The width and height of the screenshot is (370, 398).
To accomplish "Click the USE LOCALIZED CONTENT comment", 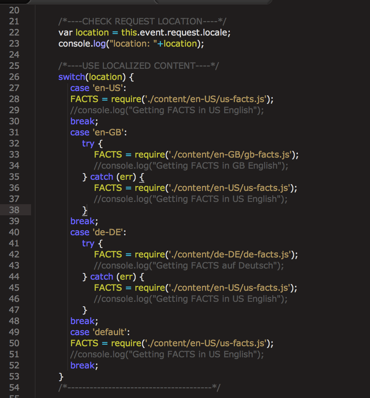I will 138,66.
